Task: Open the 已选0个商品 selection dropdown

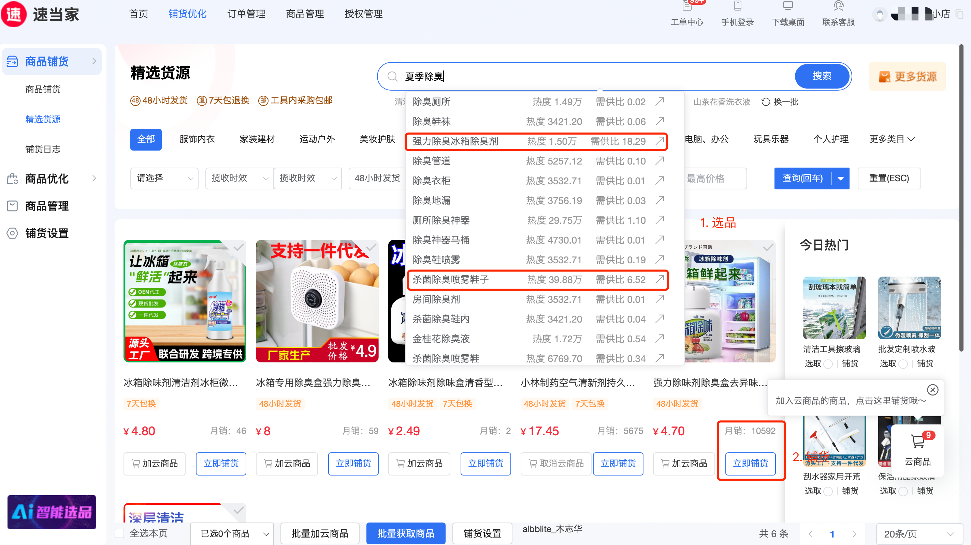Action: click(231, 534)
